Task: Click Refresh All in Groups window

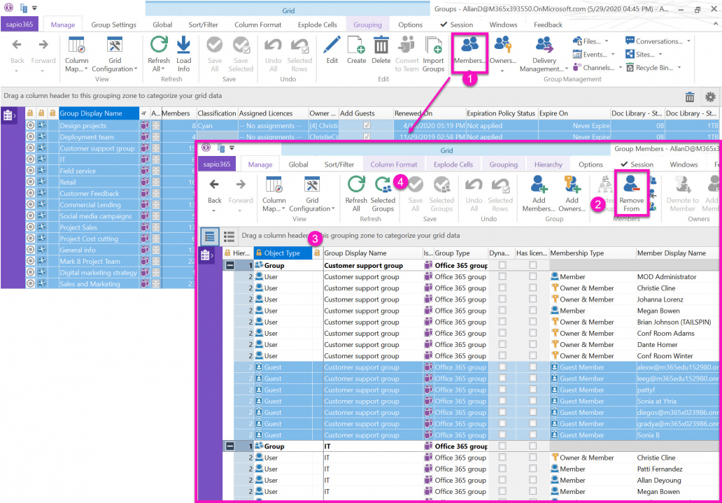Action: [x=159, y=54]
